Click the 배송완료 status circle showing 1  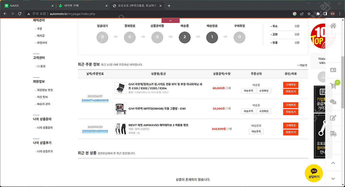coord(212,37)
